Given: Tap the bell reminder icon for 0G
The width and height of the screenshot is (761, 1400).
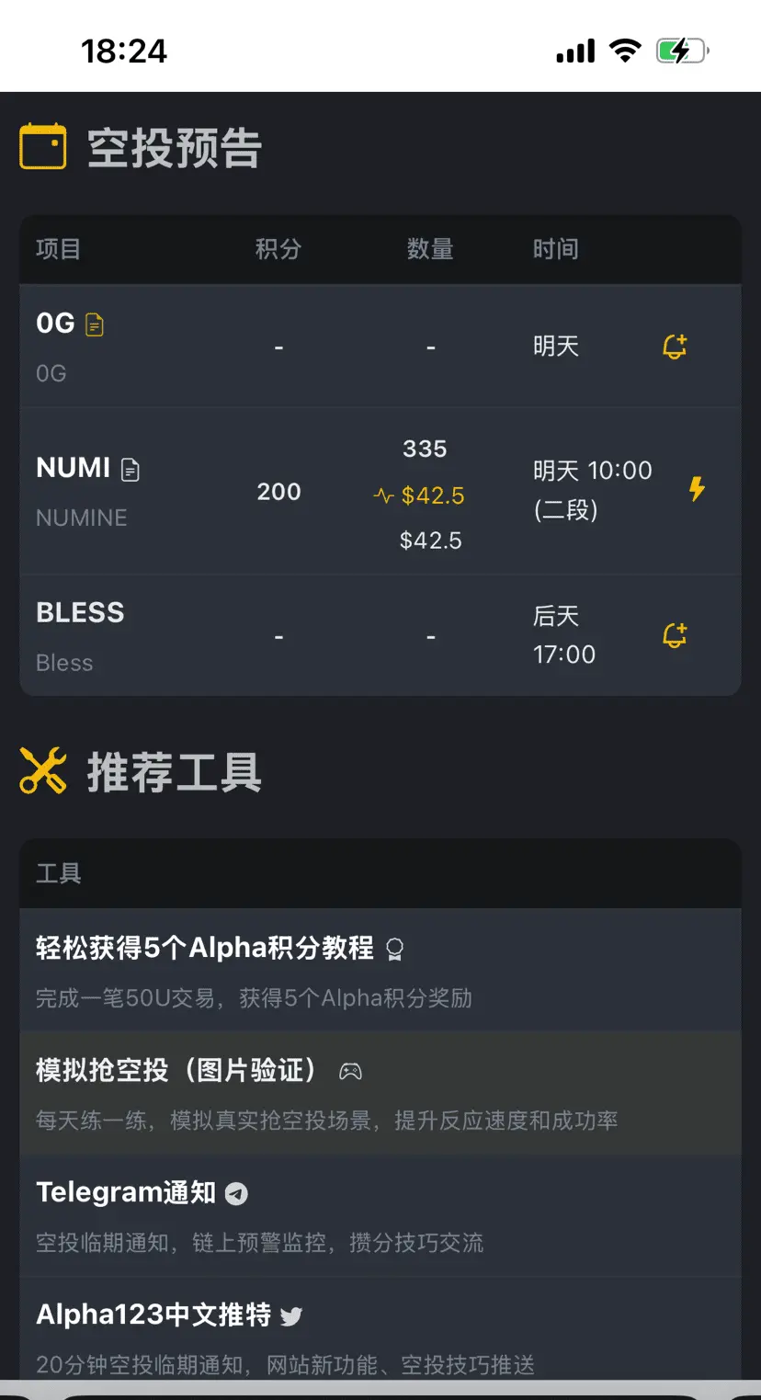Looking at the screenshot, I should click(675, 347).
